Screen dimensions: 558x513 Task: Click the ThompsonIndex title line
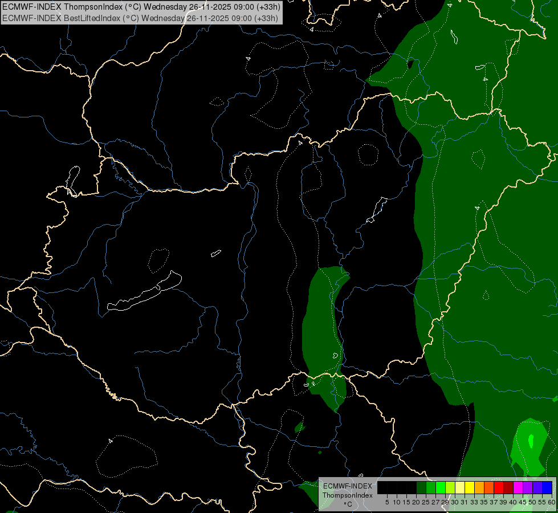141,7
